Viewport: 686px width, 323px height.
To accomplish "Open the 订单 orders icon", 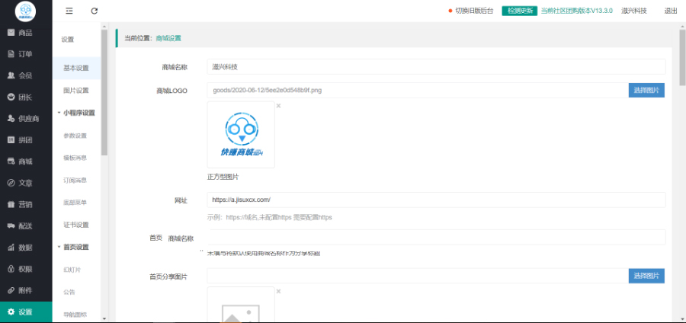I will [x=11, y=54].
